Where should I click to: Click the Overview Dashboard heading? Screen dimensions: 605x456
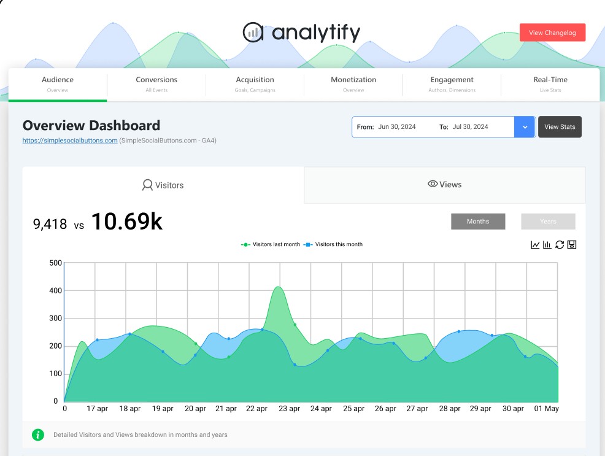click(x=91, y=125)
